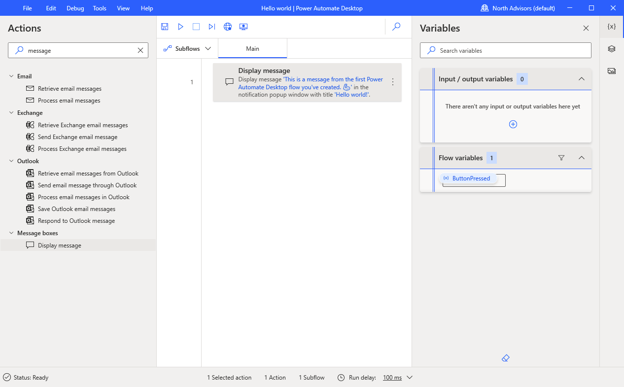Screen dimensions: 624x387
Task: Open the Edit menu
Action: pyautogui.click(x=51, y=8)
